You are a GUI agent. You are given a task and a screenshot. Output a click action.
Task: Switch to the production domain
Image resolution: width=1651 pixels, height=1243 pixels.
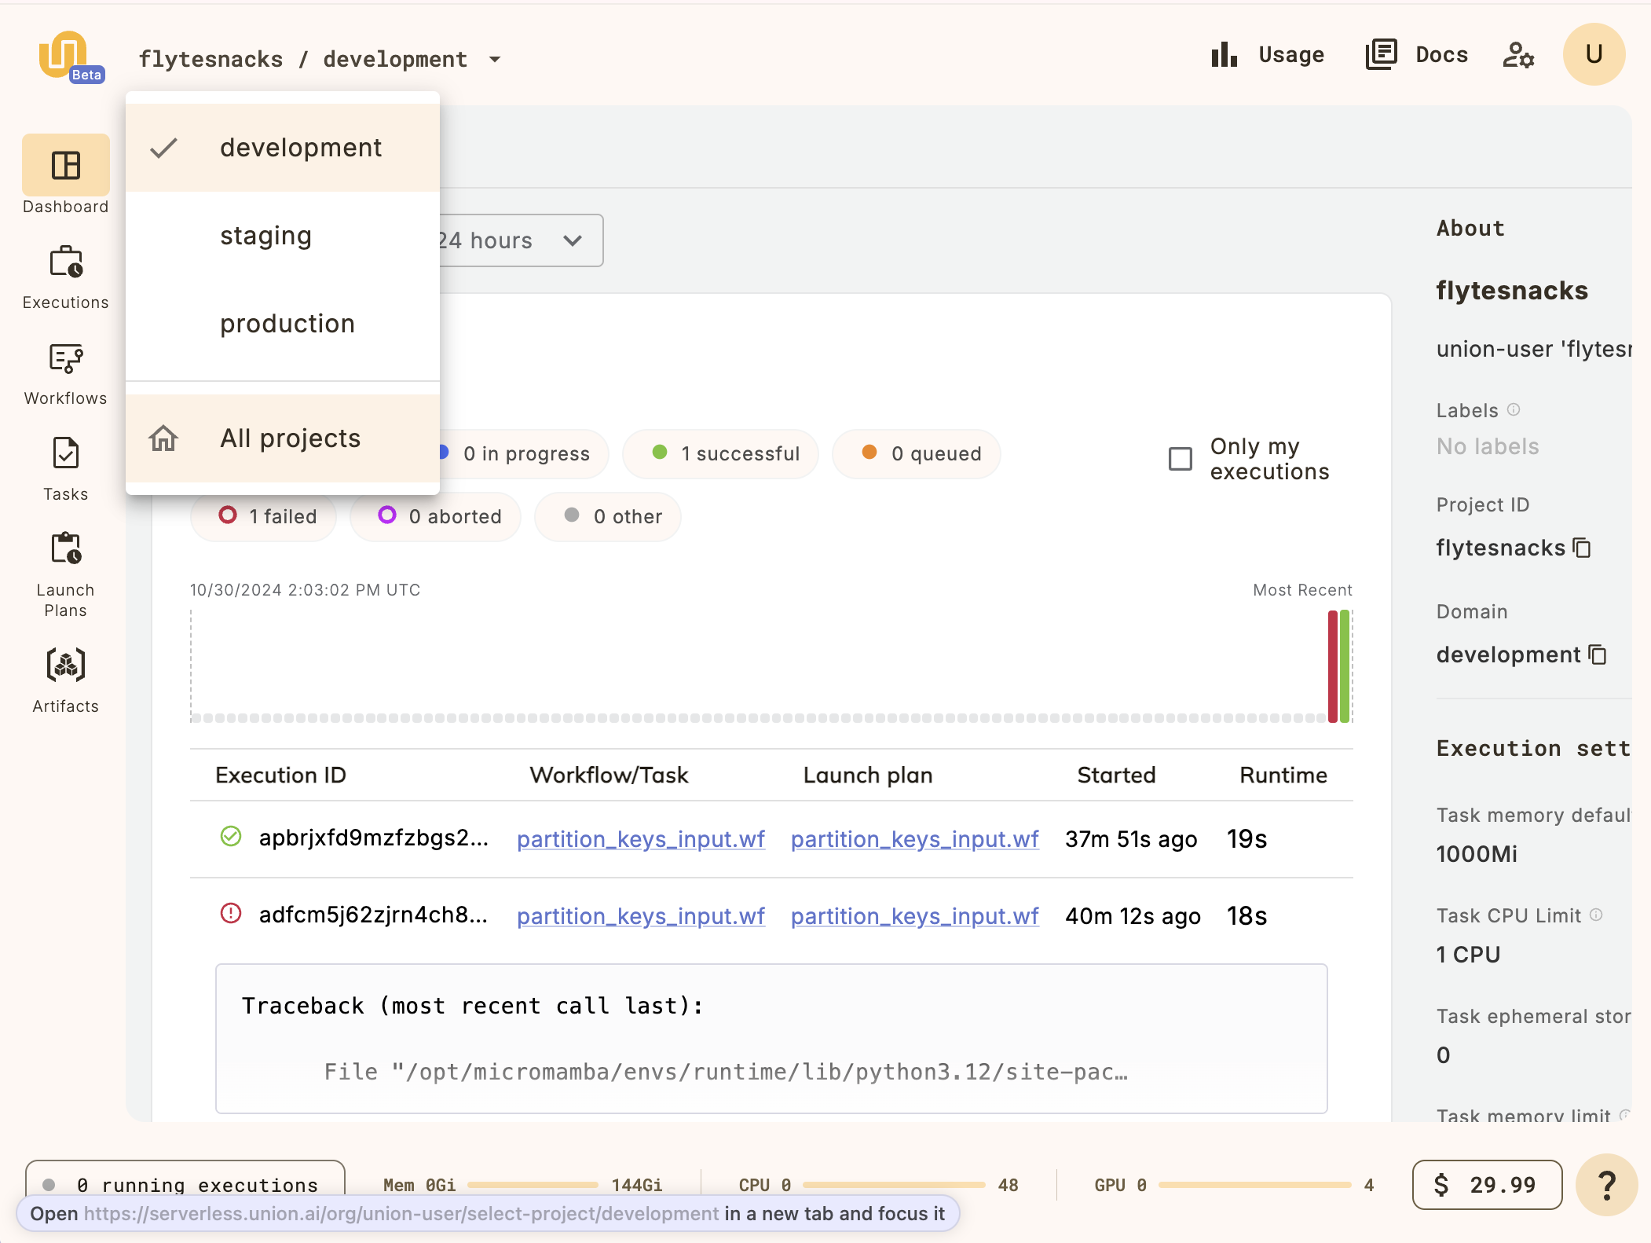(x=287, y=323)
